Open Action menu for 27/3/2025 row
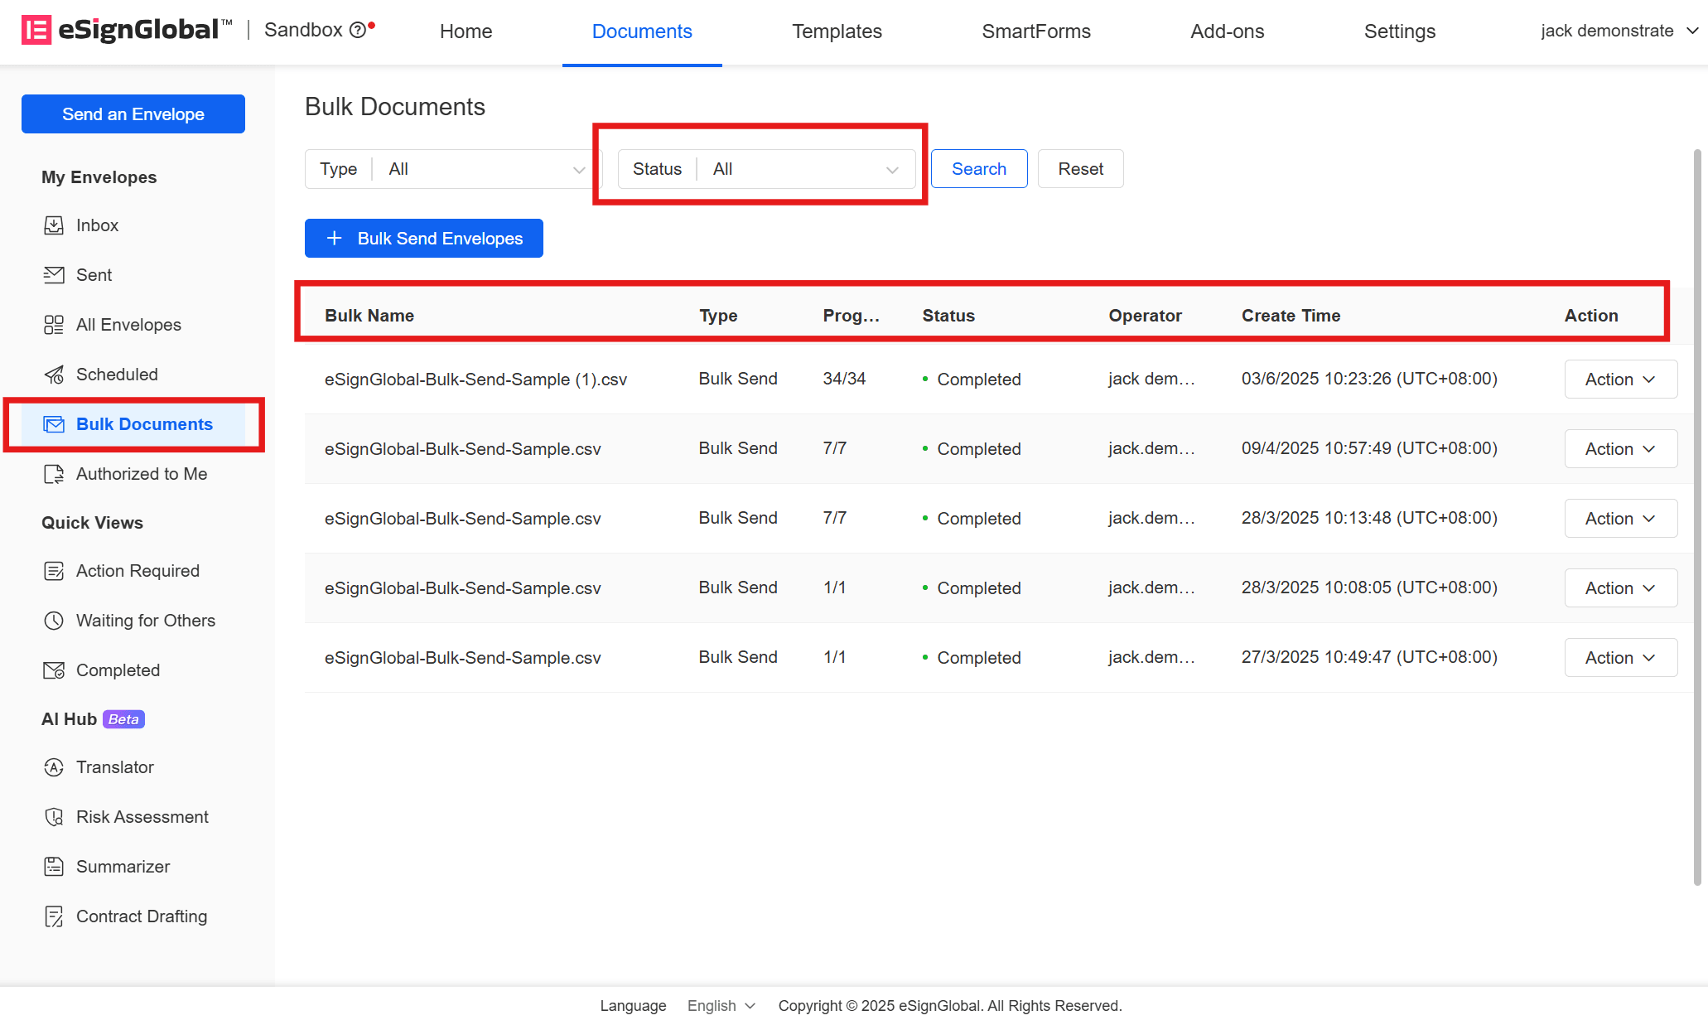This screenshot has width=1708, height=1025. coord(1620,657)
